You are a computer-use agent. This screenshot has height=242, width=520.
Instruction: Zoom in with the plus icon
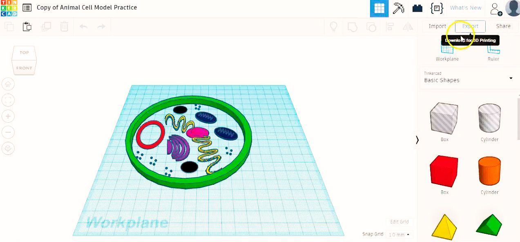click(x=8, y=116)
